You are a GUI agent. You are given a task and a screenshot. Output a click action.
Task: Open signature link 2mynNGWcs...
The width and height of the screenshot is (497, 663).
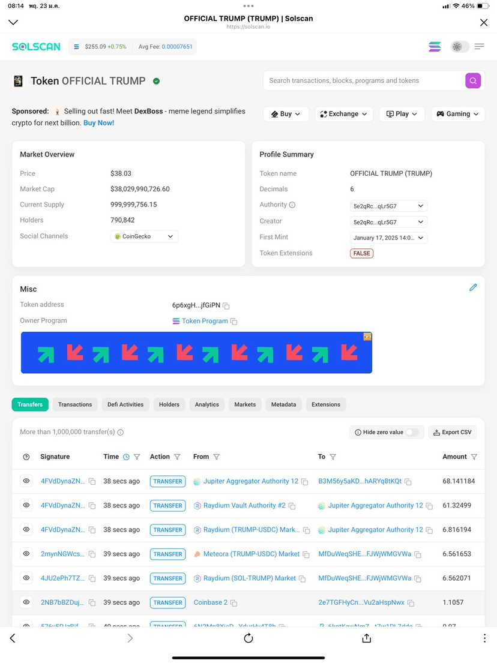point(62,554)
